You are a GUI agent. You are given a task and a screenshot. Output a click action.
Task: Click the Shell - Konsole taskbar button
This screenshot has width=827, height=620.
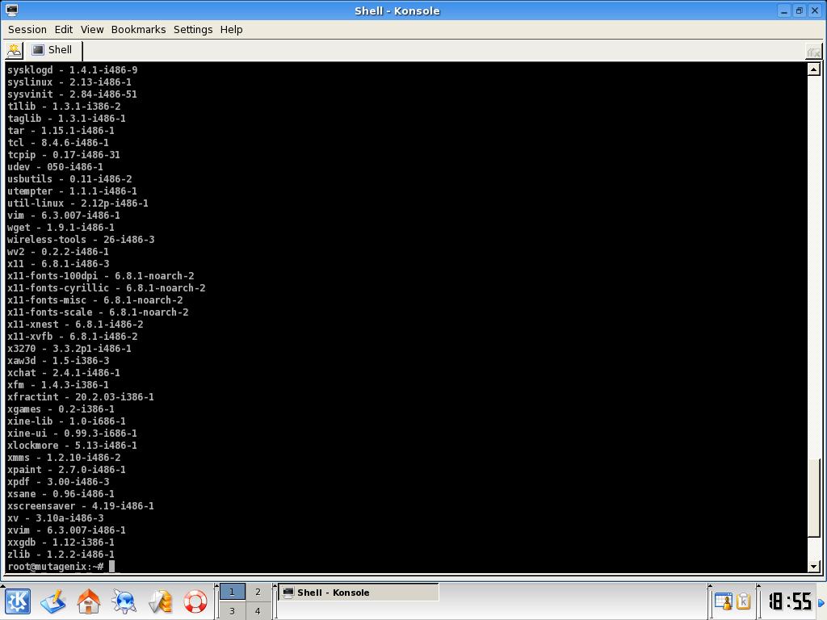(x=359, y=592)
